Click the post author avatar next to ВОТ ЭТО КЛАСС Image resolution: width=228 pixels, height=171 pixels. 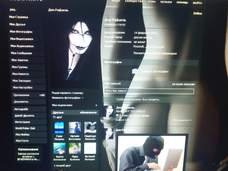pos(109,111)
